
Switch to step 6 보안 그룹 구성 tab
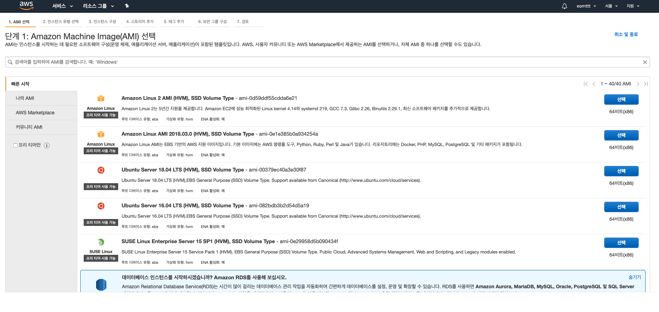pos(213,22)
